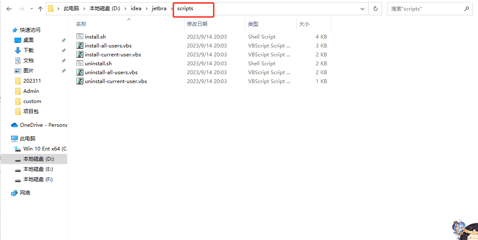
Task: Type in the 搜索 scripts search box
Action: (425, 9)
